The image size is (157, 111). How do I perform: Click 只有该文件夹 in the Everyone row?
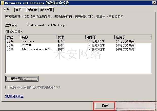point(125,41)
